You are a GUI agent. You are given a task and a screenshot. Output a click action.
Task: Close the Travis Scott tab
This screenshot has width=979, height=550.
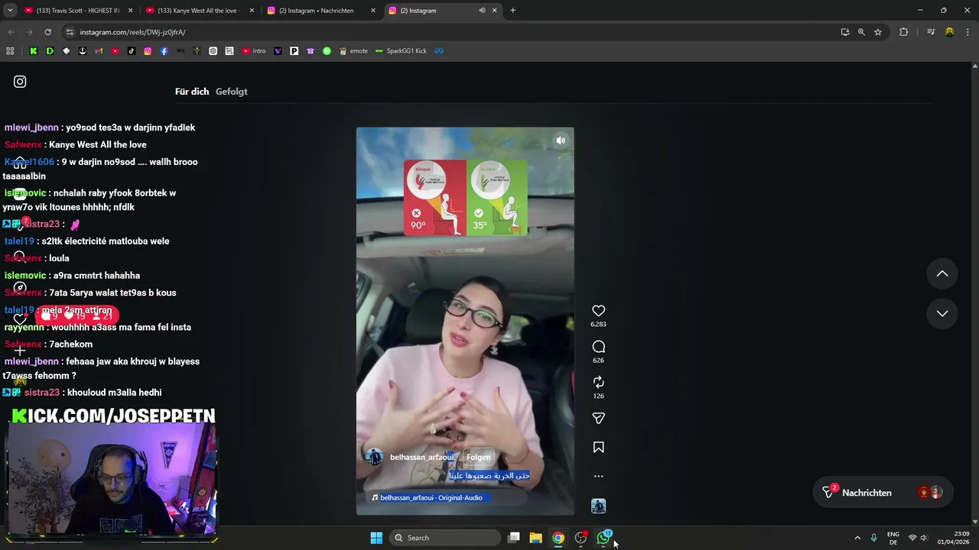pyautogui.click(x=130, y=11)
